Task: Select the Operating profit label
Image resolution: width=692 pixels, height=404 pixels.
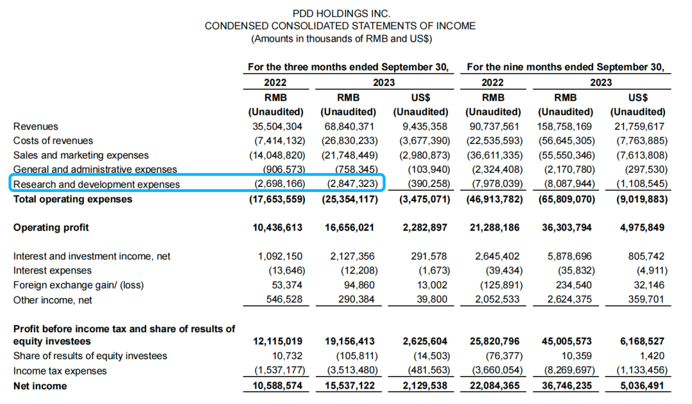Action: click(51, 227)
